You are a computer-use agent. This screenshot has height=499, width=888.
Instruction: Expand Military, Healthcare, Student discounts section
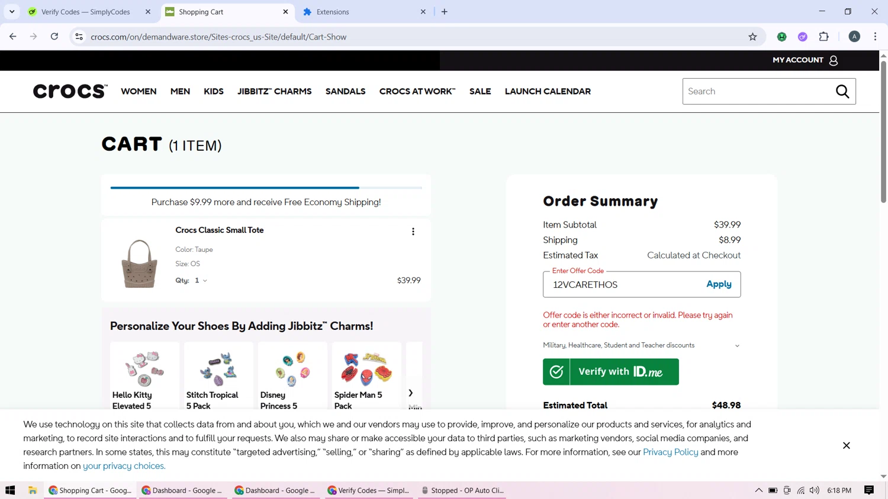coord(642,345)
